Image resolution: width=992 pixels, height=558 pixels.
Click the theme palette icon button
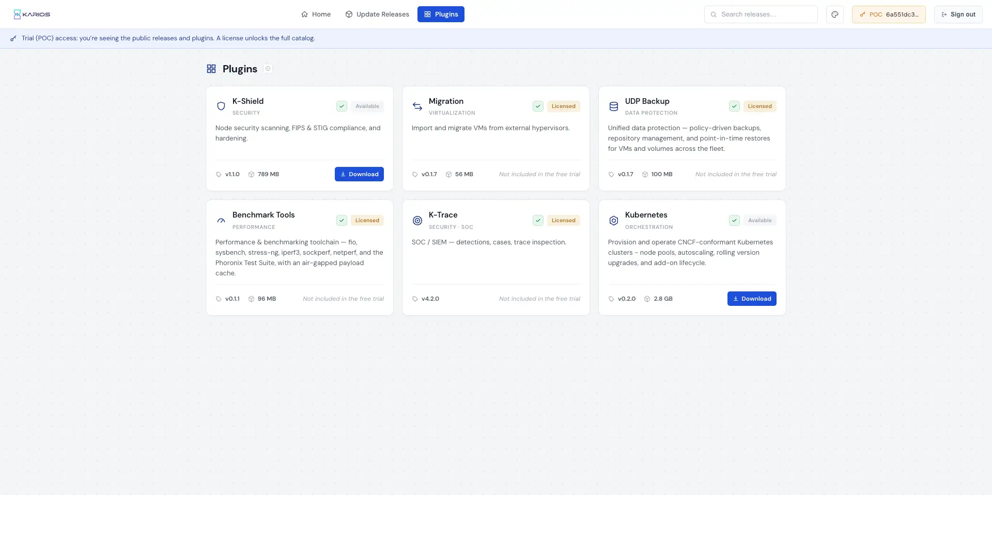pyautogui.click(x=835, y=14)
